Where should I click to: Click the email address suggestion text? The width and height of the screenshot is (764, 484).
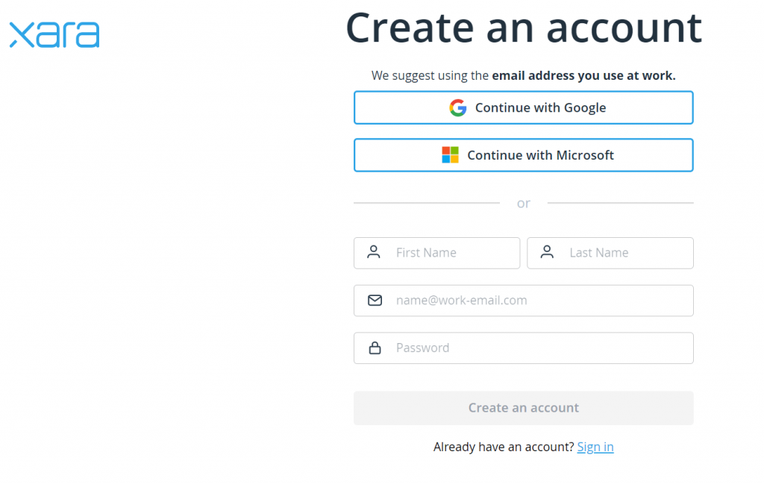click(523, 75)
